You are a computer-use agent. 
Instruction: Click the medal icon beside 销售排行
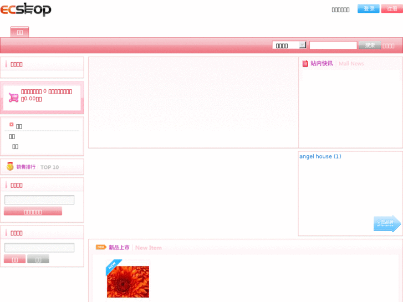click(10, 166)
